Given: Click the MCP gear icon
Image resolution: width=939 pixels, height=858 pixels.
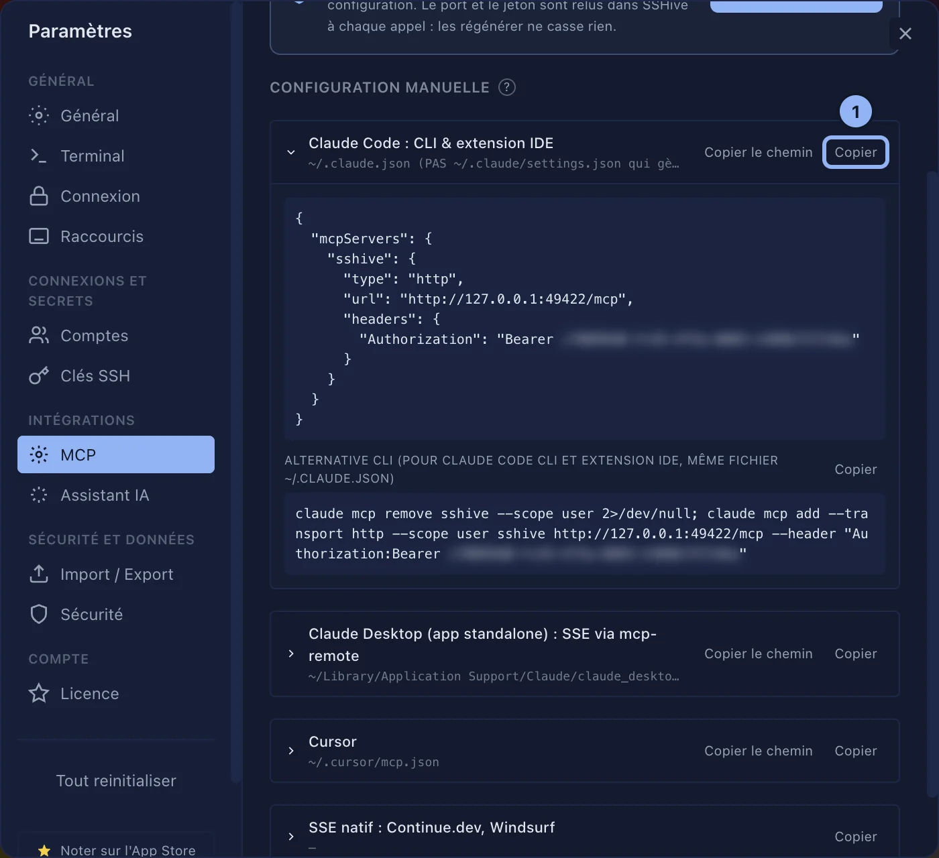Looking at the screenshot, I should pyautogui.click(x=39, y=455).
